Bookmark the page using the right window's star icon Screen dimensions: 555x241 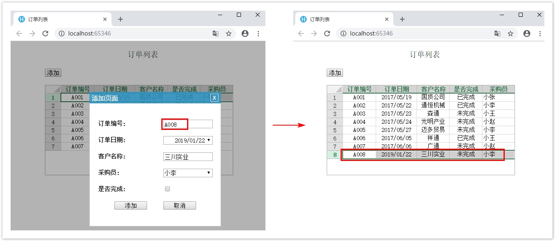510,33
